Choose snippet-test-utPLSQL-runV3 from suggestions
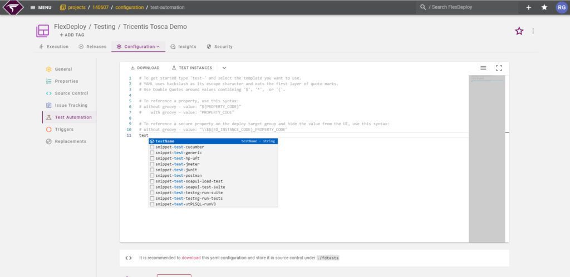Screen dimensions: 570x277 [x=213, y=204]
